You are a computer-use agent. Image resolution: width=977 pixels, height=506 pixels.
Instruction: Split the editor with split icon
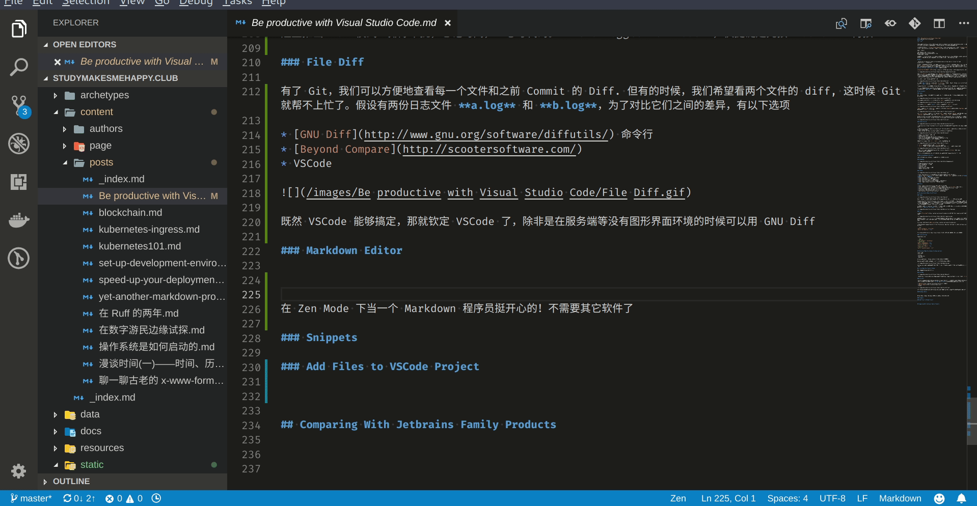(939, 23)
